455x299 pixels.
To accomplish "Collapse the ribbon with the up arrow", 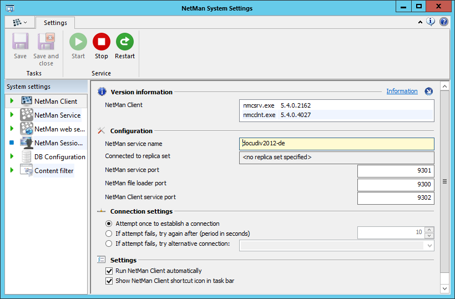I will point(420,22).
